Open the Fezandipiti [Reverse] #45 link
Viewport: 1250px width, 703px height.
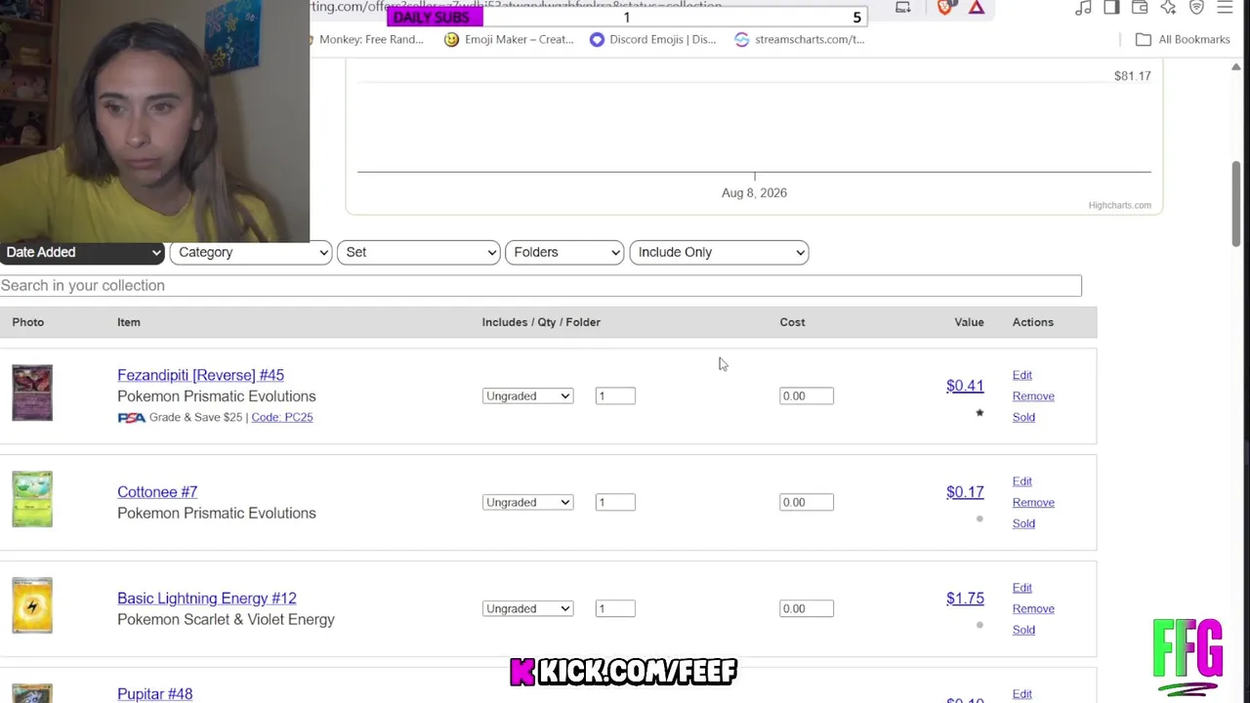200,375
